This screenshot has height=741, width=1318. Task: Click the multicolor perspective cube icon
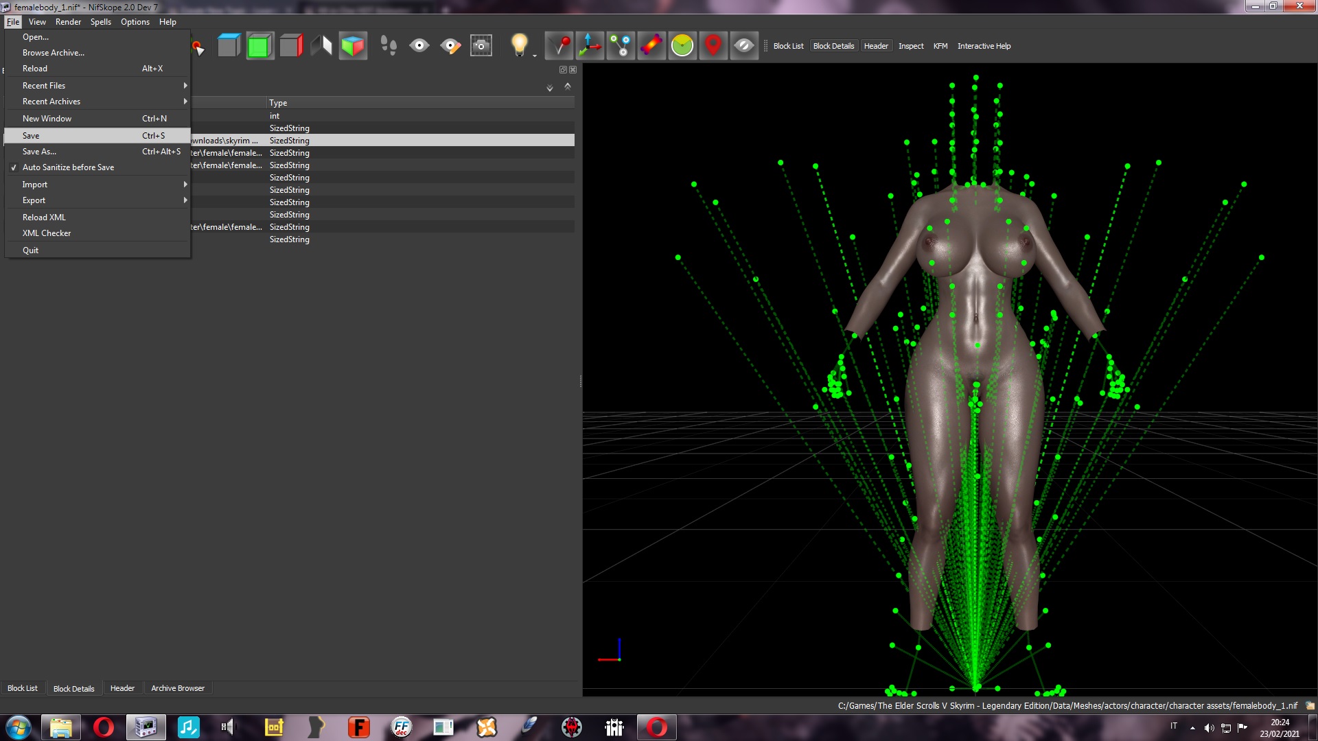pos(353,46)
